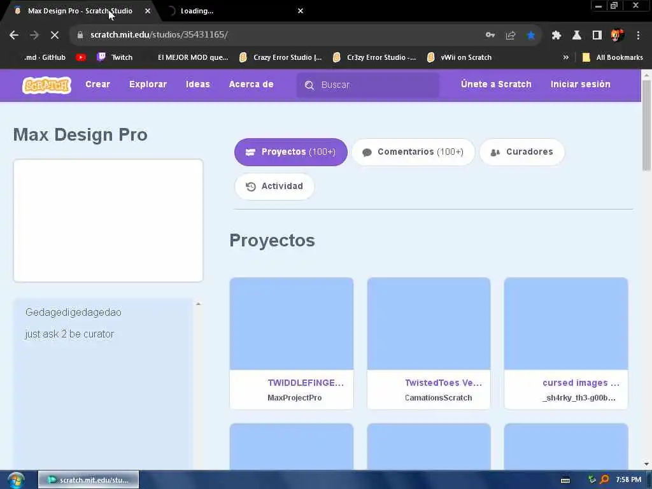Open Cr3zy Error Studio bookmark

(x=374, y=57)
